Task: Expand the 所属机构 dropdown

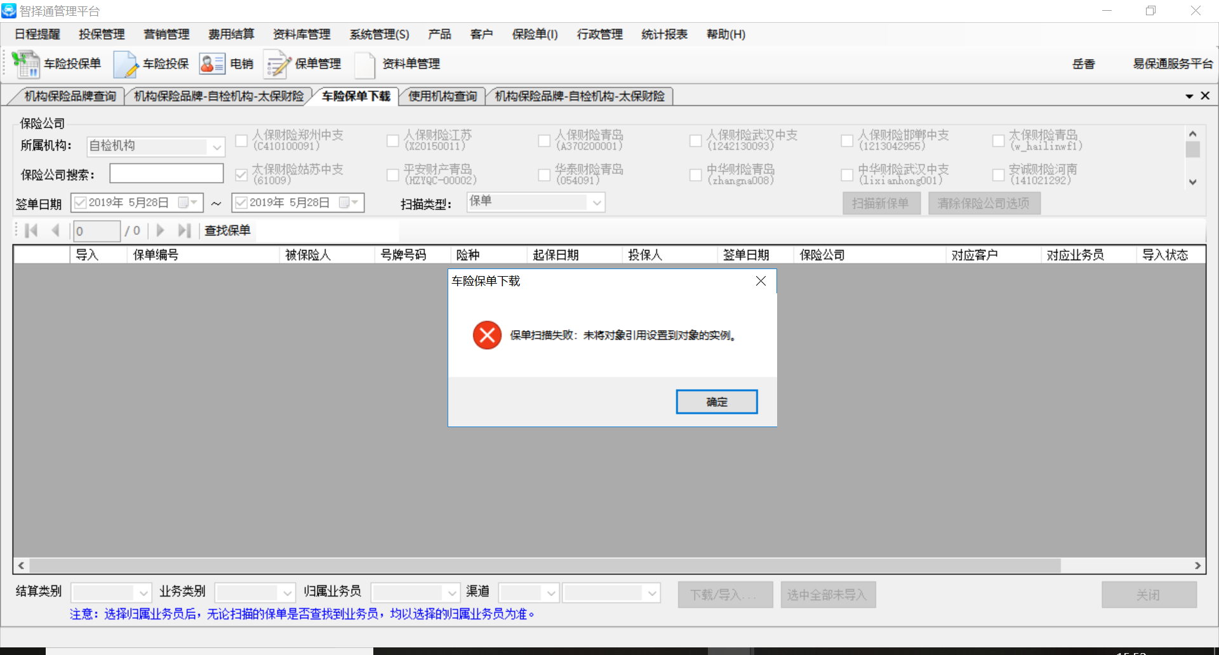Action: tap(216, 147)
